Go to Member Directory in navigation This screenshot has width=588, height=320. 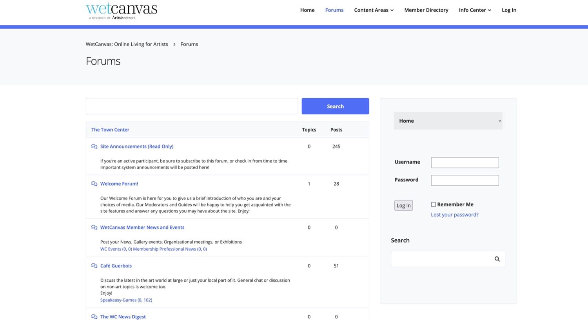point(426,10)
